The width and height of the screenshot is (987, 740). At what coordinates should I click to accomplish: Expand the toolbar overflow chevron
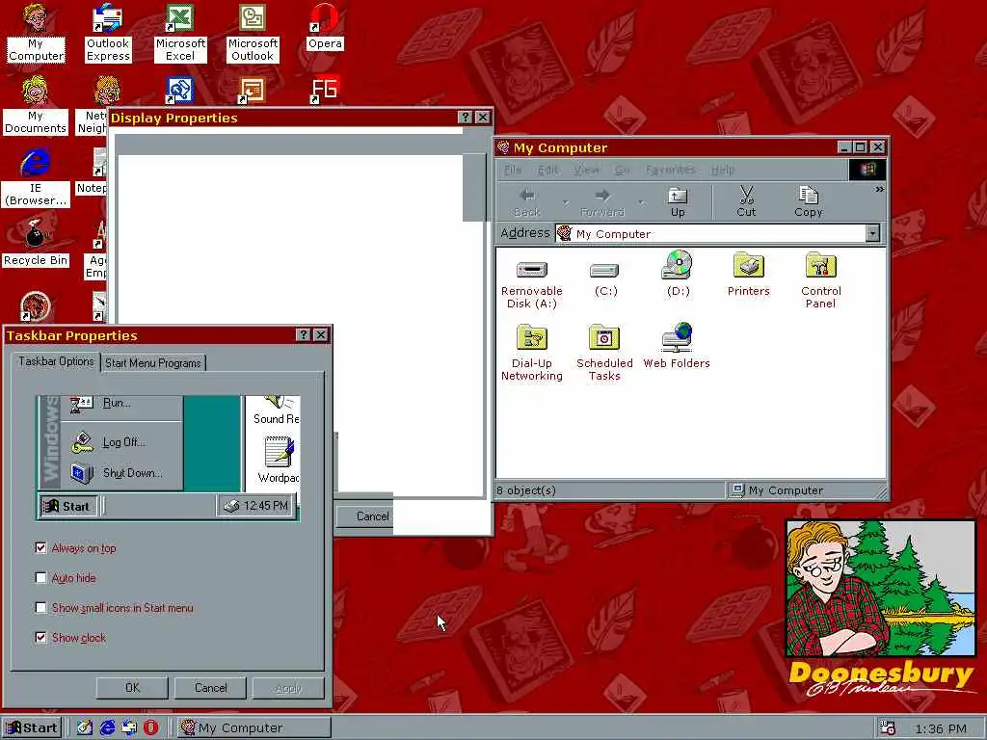pyautogui.click(x=879, y=189)
